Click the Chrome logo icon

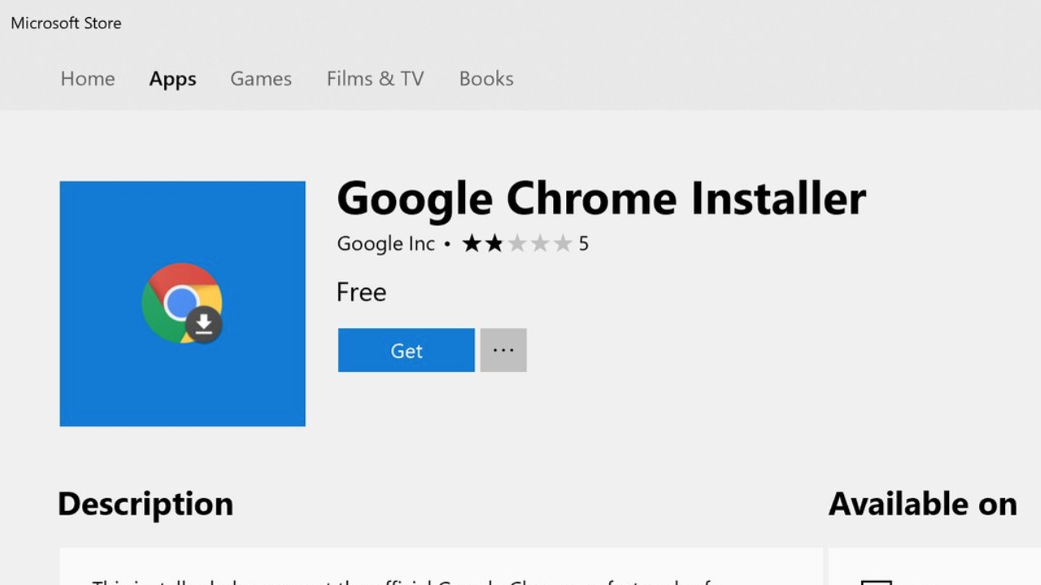click(176, 299)
